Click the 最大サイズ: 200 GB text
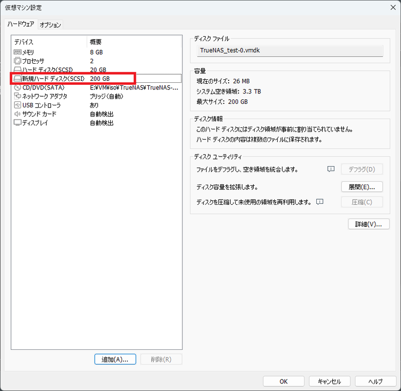This screenshot has height=391, width=401. [x=222, y=102]
